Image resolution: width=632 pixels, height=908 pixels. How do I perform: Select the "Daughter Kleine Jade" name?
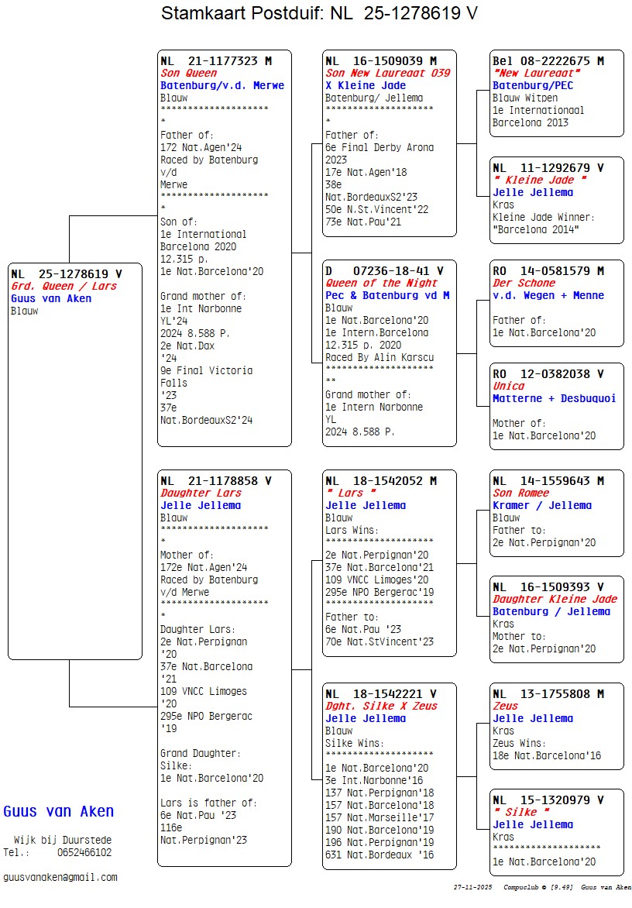(x=555, y=599)
